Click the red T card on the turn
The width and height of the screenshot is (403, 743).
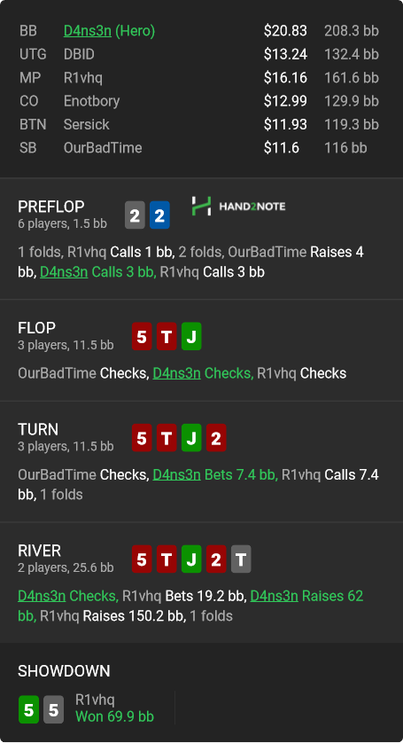point(167,438)
